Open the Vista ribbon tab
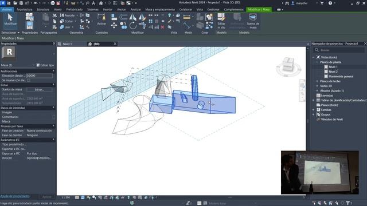The height and width of the screenshot is (206, 367). pos(200,10)
